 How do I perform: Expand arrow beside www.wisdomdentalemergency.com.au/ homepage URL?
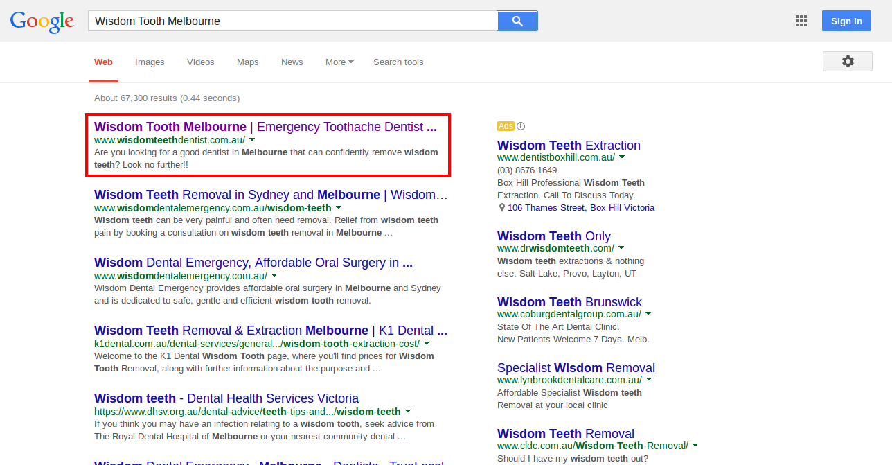(274, 275)
